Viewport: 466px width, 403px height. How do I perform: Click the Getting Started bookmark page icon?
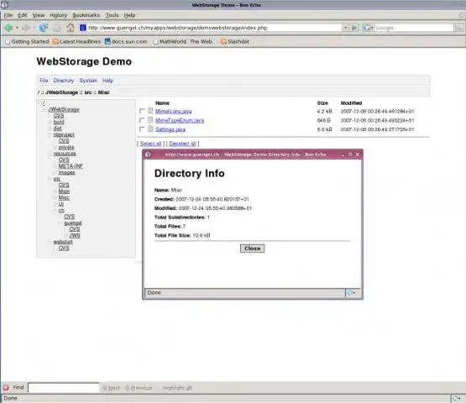[8, 42]
